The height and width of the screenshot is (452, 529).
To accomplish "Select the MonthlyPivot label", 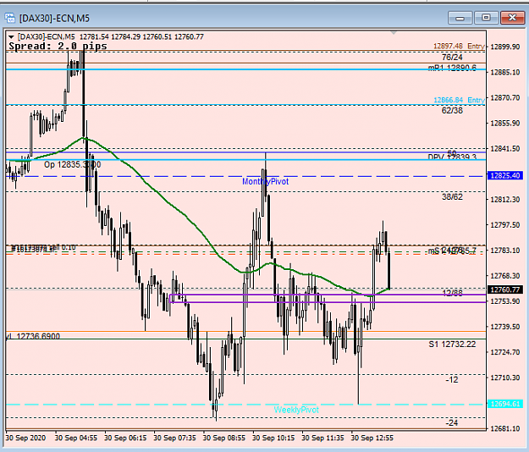I will (266, 181).
